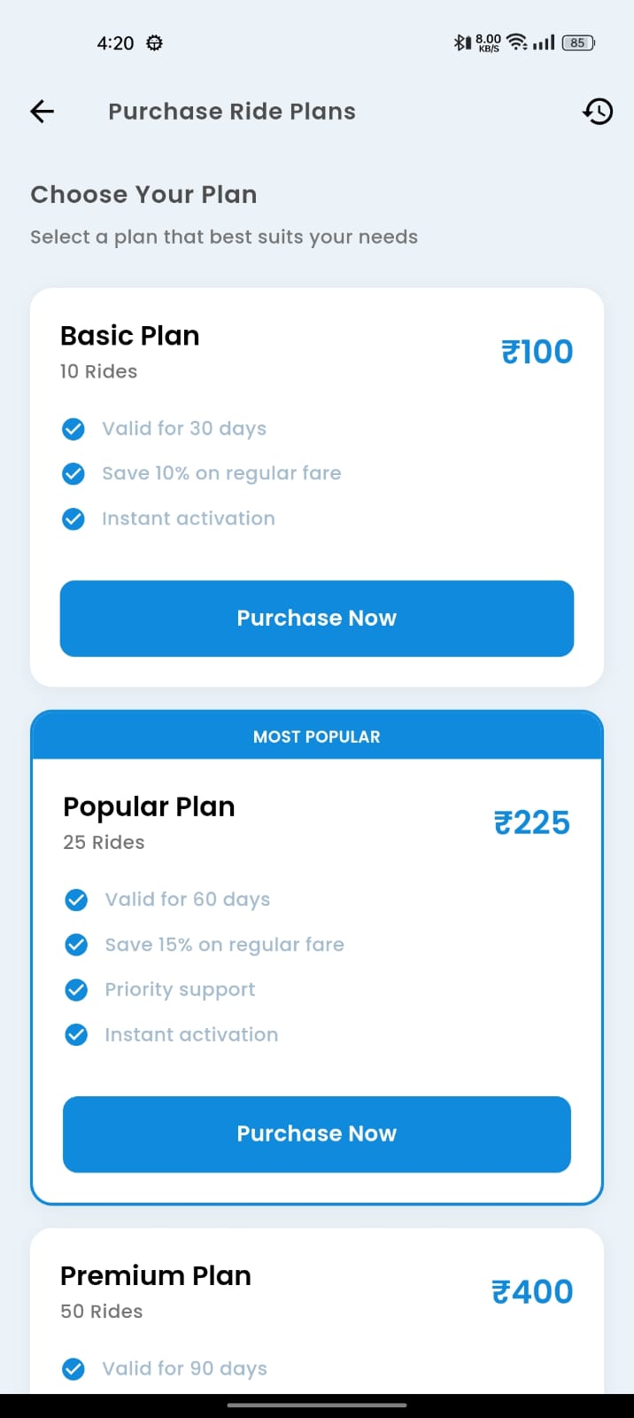The width and height of the screenshot is (634, 1418).
Task: Tap the ₹400 price on Premium Plan
Action: (x=532, y=1291)
